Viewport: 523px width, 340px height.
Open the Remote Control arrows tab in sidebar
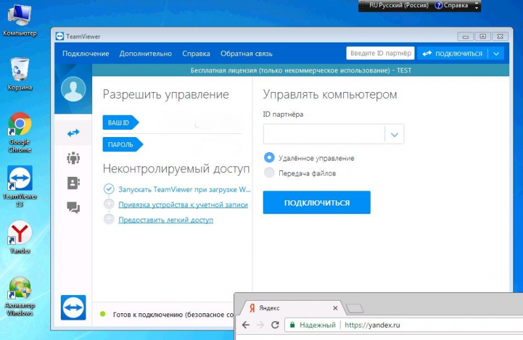[73, 133]
